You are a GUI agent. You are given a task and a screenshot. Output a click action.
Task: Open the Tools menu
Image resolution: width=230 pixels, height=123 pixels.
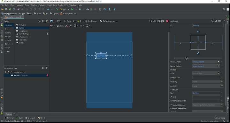pyautogui.click(x=60, y=5)
